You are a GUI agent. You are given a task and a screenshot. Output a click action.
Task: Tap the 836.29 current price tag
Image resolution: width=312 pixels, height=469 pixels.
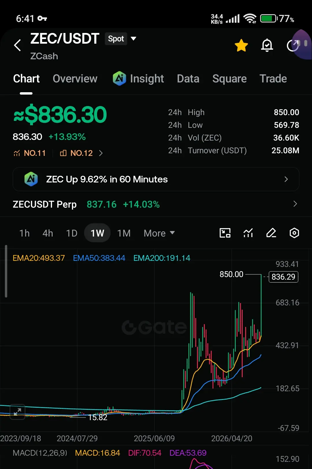tap(283, 277)
